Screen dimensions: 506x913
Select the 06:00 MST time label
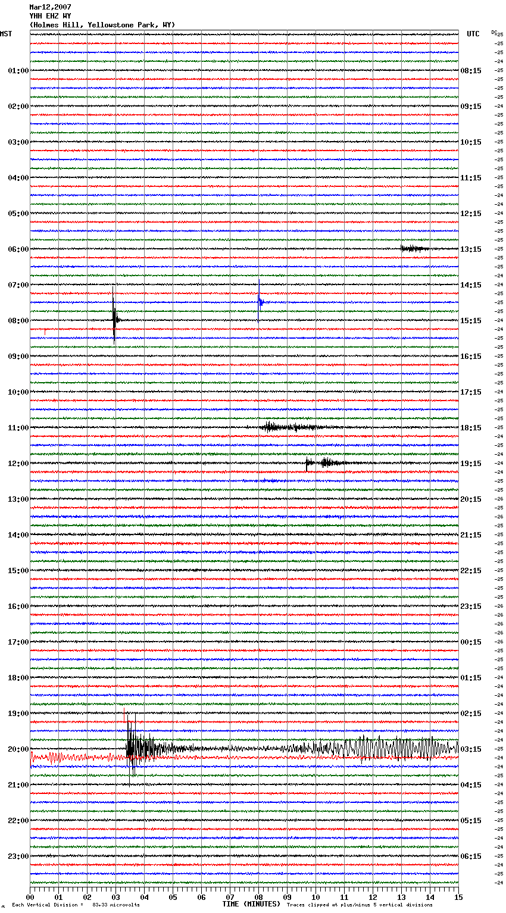(x=18, y=249)
